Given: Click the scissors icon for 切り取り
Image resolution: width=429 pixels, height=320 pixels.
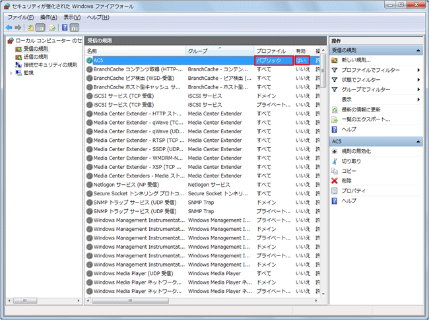Looking at the screenshot, I should click(x=335, y=161).
